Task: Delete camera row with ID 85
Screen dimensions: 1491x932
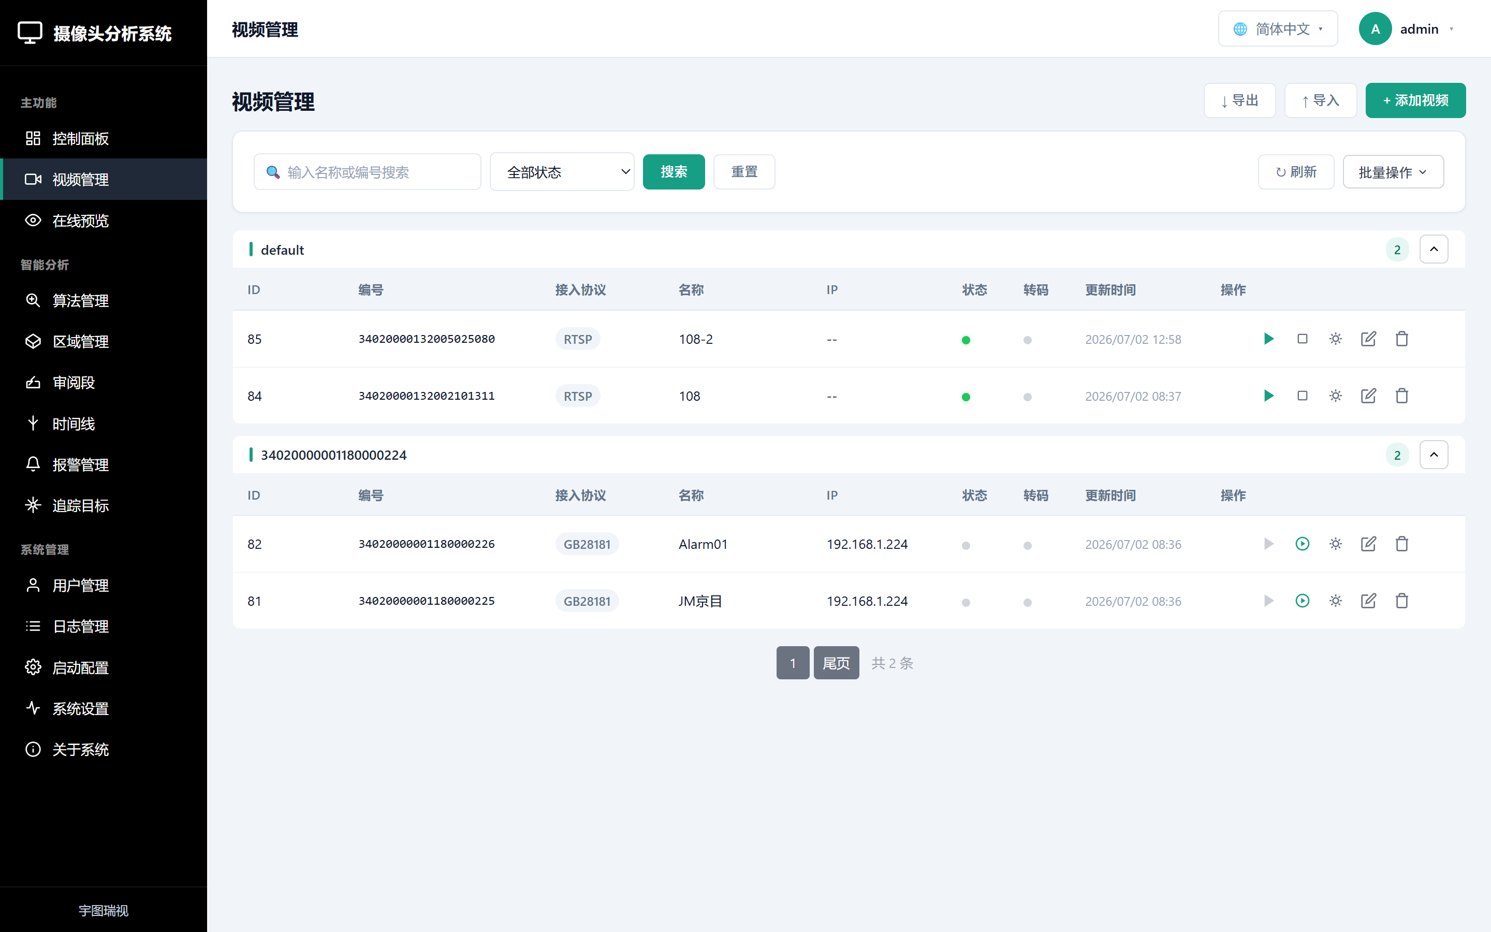Action: (1401, 339)
